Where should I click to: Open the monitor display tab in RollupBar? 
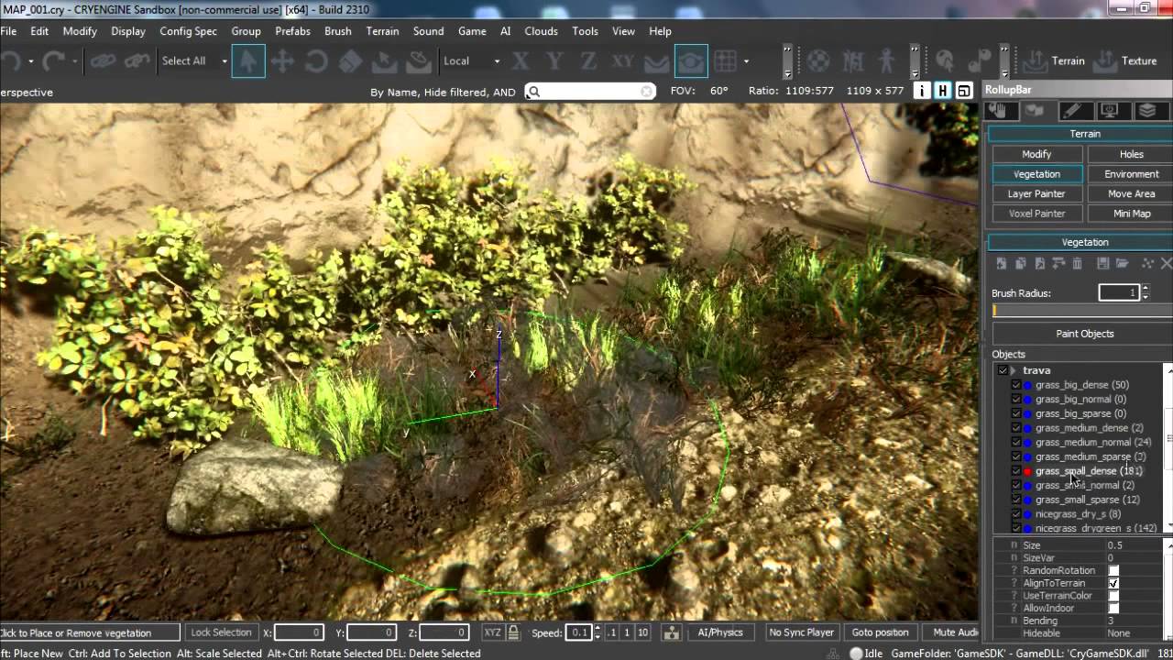[1110, 111]
